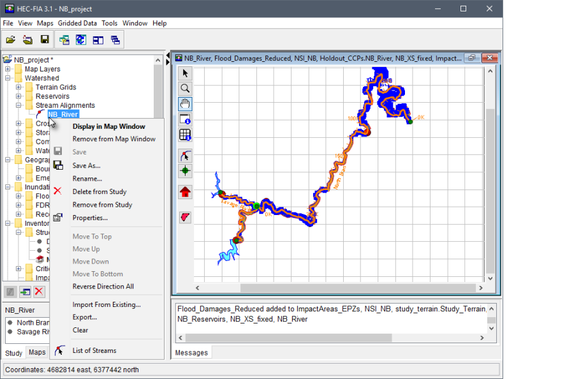
Task: Switch to the Maps tab
Action: [x=37, y=352]
